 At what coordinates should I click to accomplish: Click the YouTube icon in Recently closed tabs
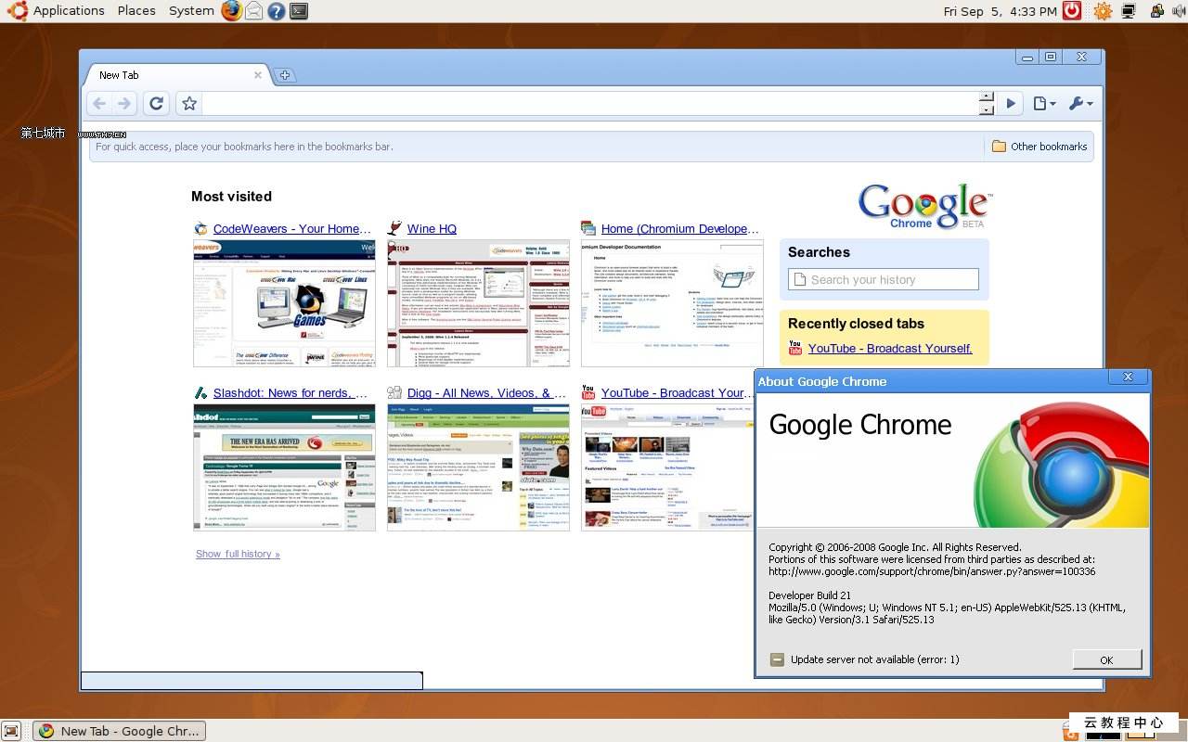pyautogui.click(x=795, y=348)
